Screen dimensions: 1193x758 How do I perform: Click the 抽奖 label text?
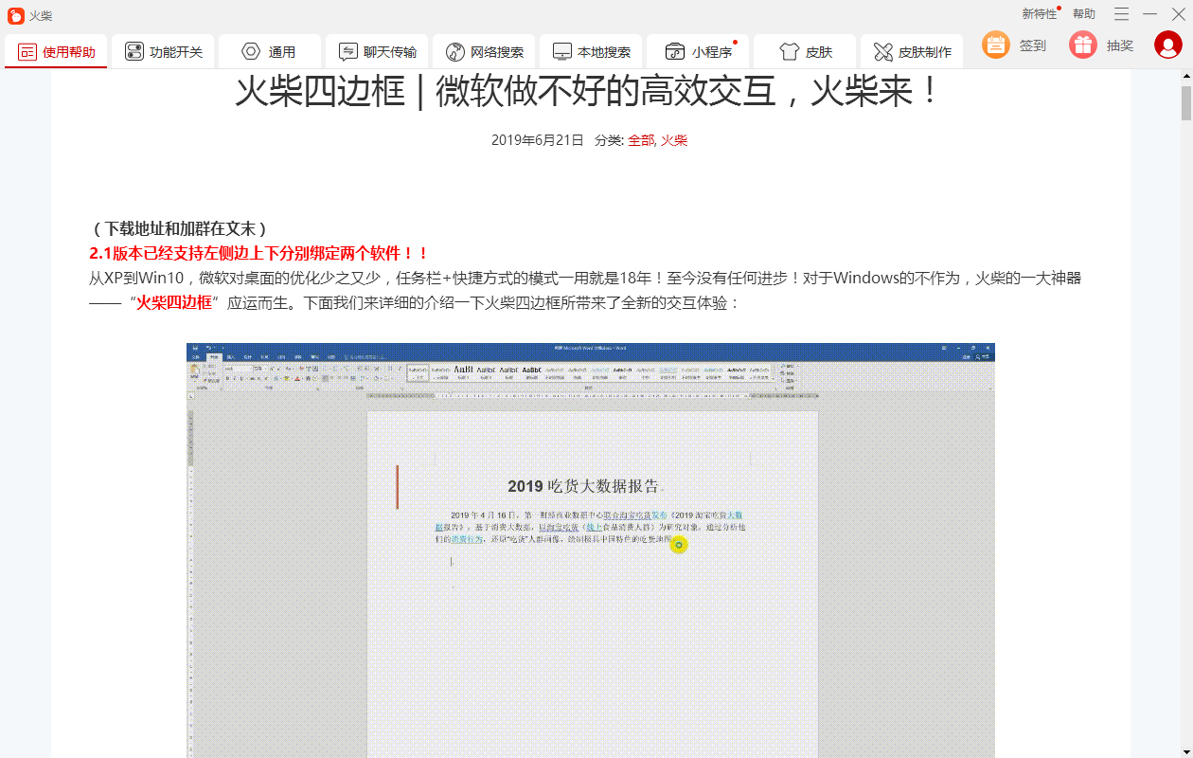point(1120,45)
